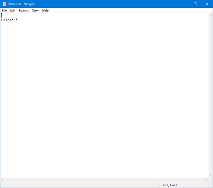Image resolution: width=213 pixels, height=188 pixels.
Task: Close the Data1e.lst Notepad window
Action: click(x=207, y=4)
